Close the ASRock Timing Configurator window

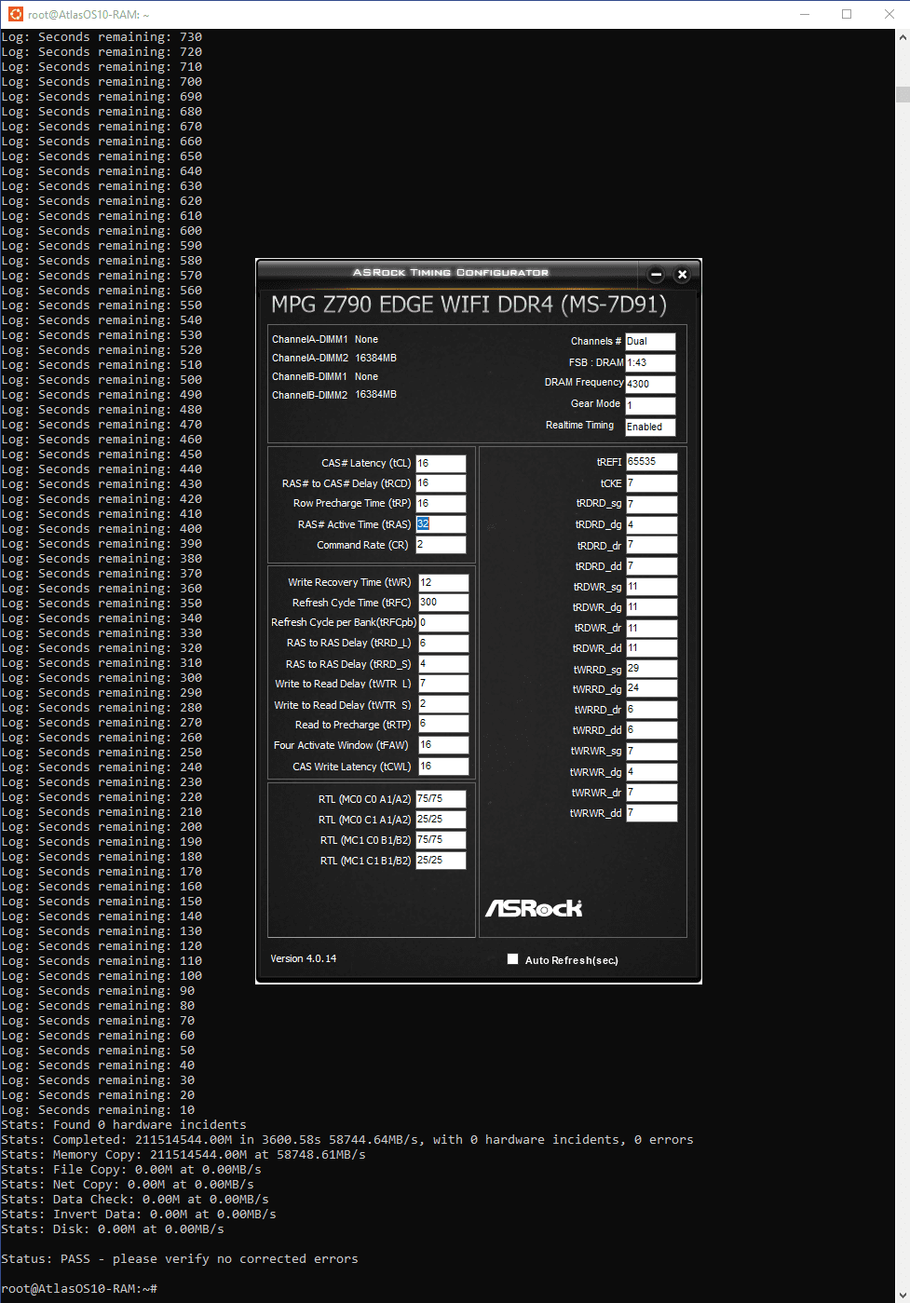coord(682,274)
